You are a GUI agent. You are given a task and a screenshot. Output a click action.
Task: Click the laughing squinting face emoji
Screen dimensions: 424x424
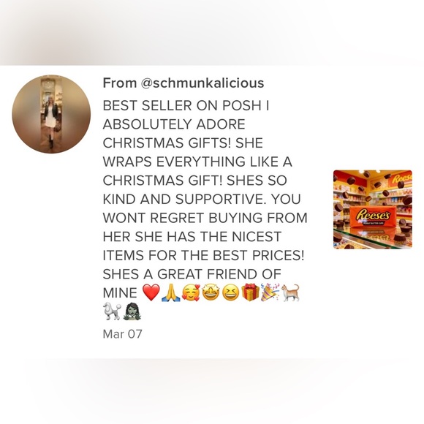click(231, 293)
